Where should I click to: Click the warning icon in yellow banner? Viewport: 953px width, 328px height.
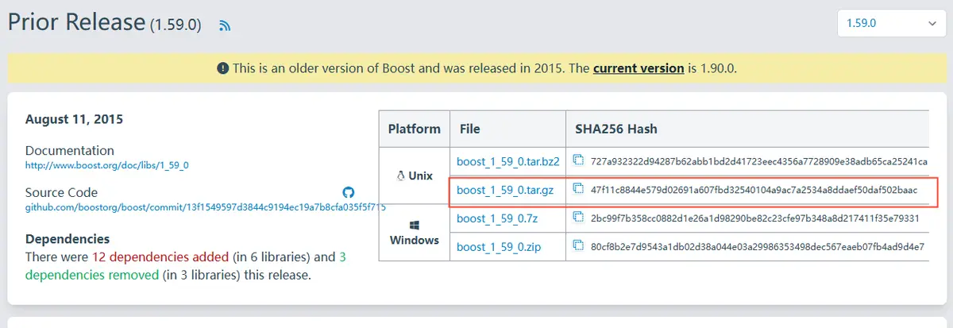click(x=222, y=68)
